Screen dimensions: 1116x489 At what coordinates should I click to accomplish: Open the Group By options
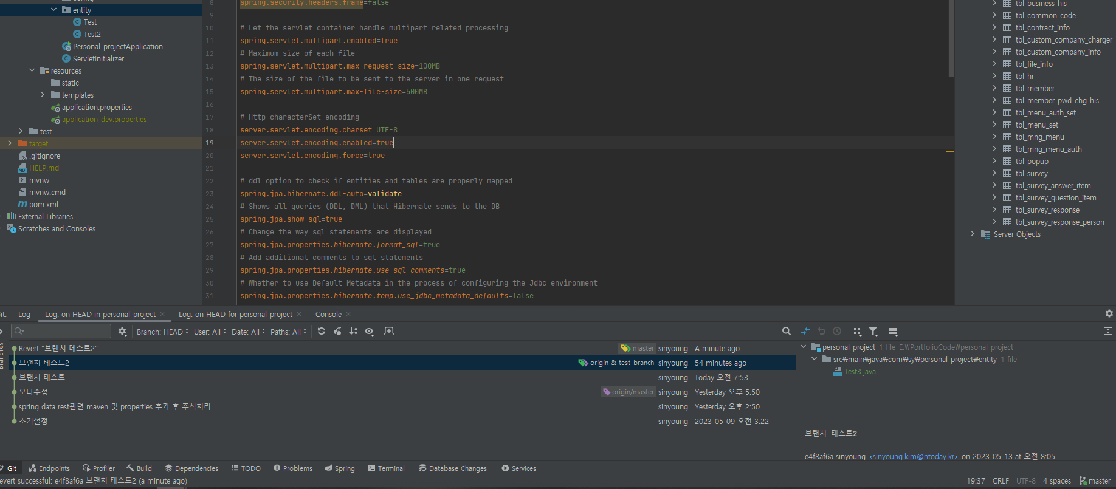click(857, 331)
